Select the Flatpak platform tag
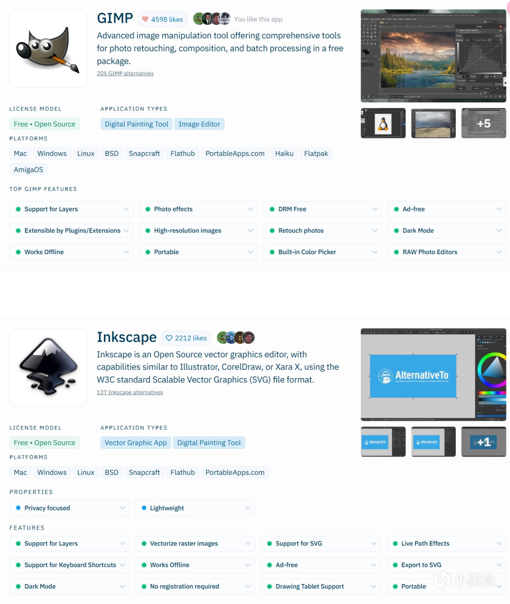510x604 pixels. [316, 153]
